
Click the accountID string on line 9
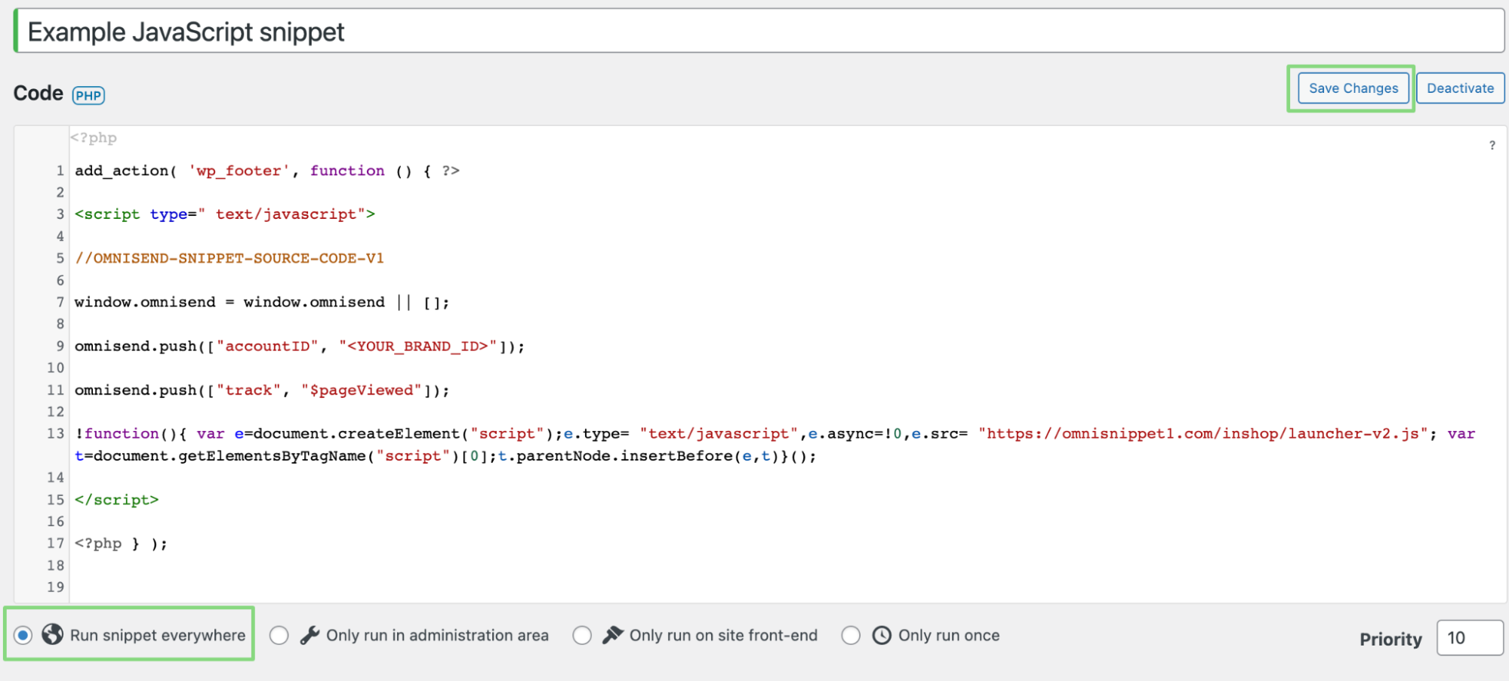tap(266, 346)
